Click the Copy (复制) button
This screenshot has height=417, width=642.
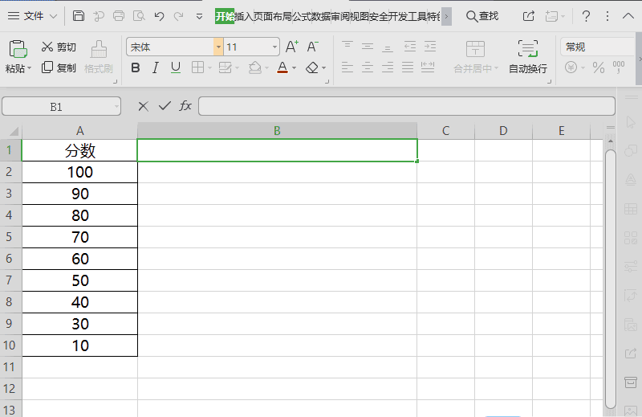pos(59,67)
